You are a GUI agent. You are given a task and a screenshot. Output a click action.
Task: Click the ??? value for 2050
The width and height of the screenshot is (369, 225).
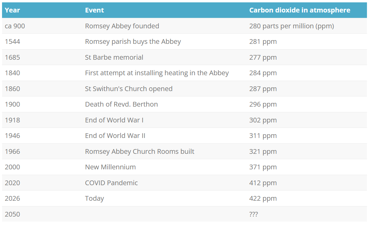[x=254, y=214]
